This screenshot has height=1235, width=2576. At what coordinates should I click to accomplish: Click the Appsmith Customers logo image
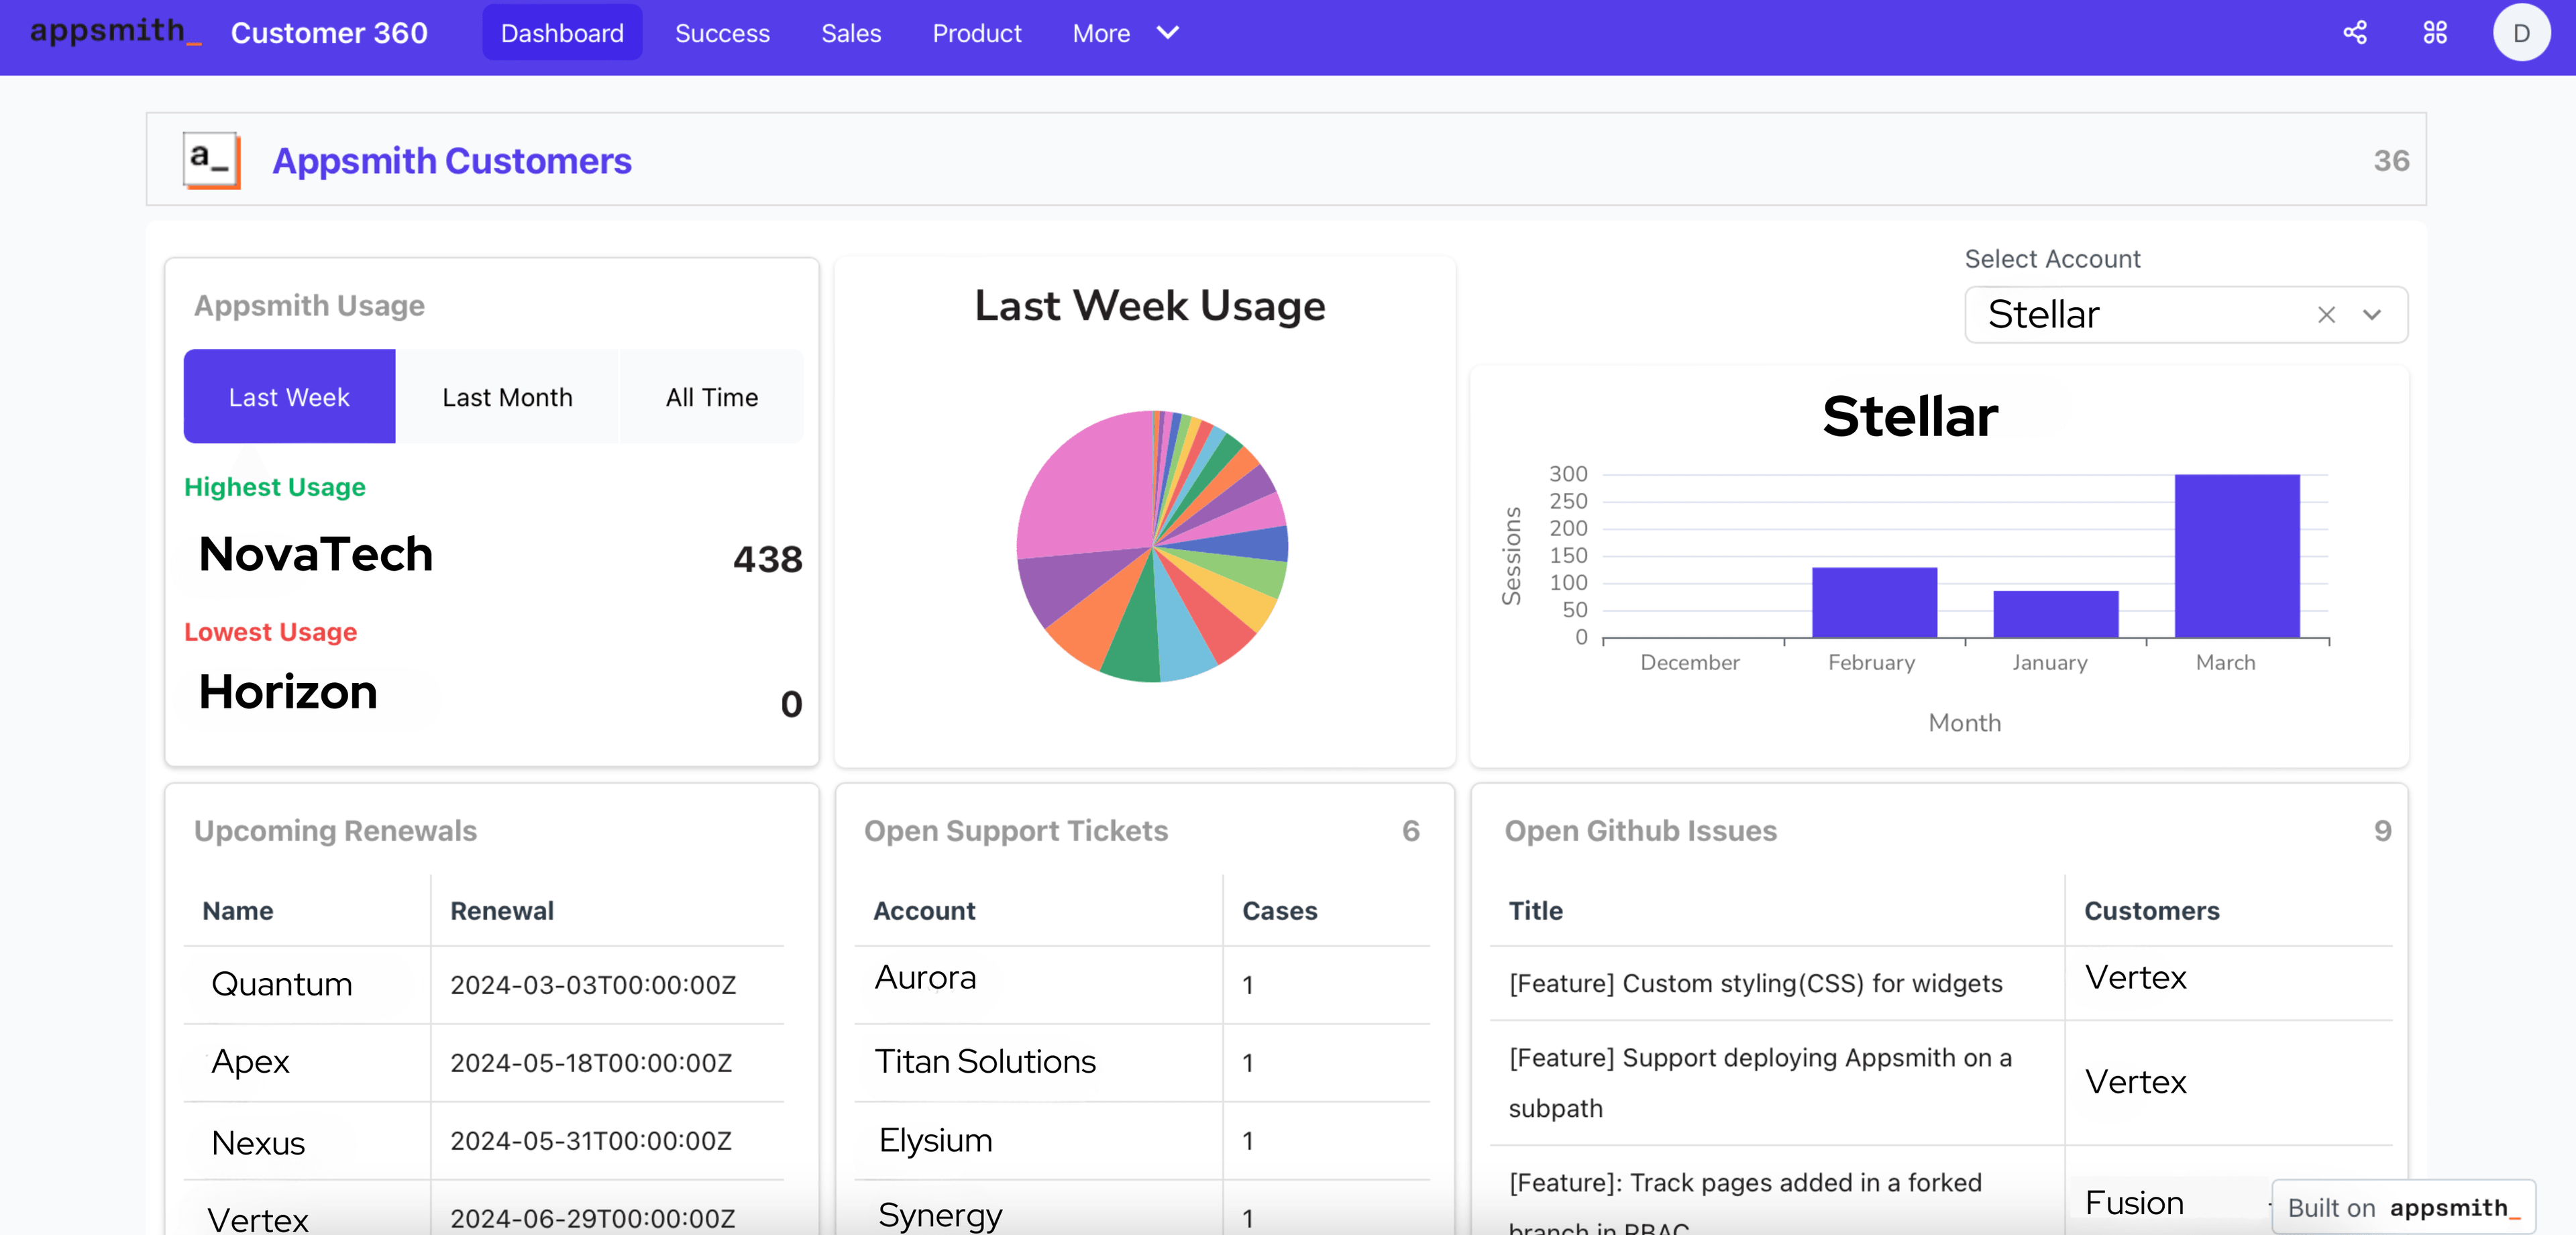pos(211,160)
